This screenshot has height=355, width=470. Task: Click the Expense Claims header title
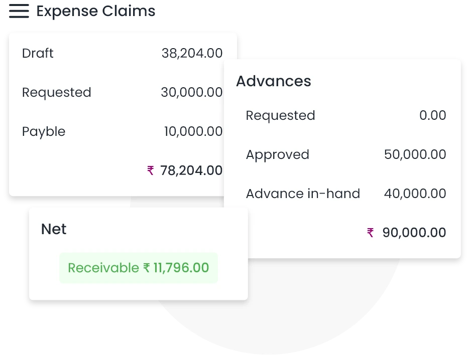coord(96,11)
